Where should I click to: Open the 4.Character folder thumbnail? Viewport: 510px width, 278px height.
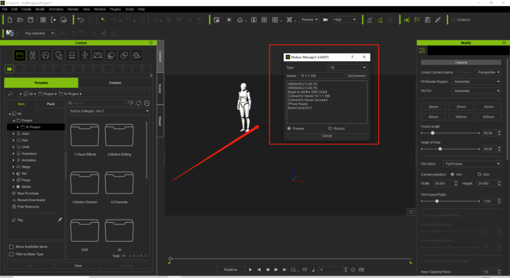[119, 182]
